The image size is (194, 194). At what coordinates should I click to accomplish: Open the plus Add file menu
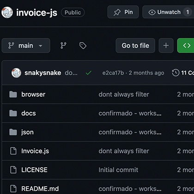pyautogui.click(x=166, y=46)
